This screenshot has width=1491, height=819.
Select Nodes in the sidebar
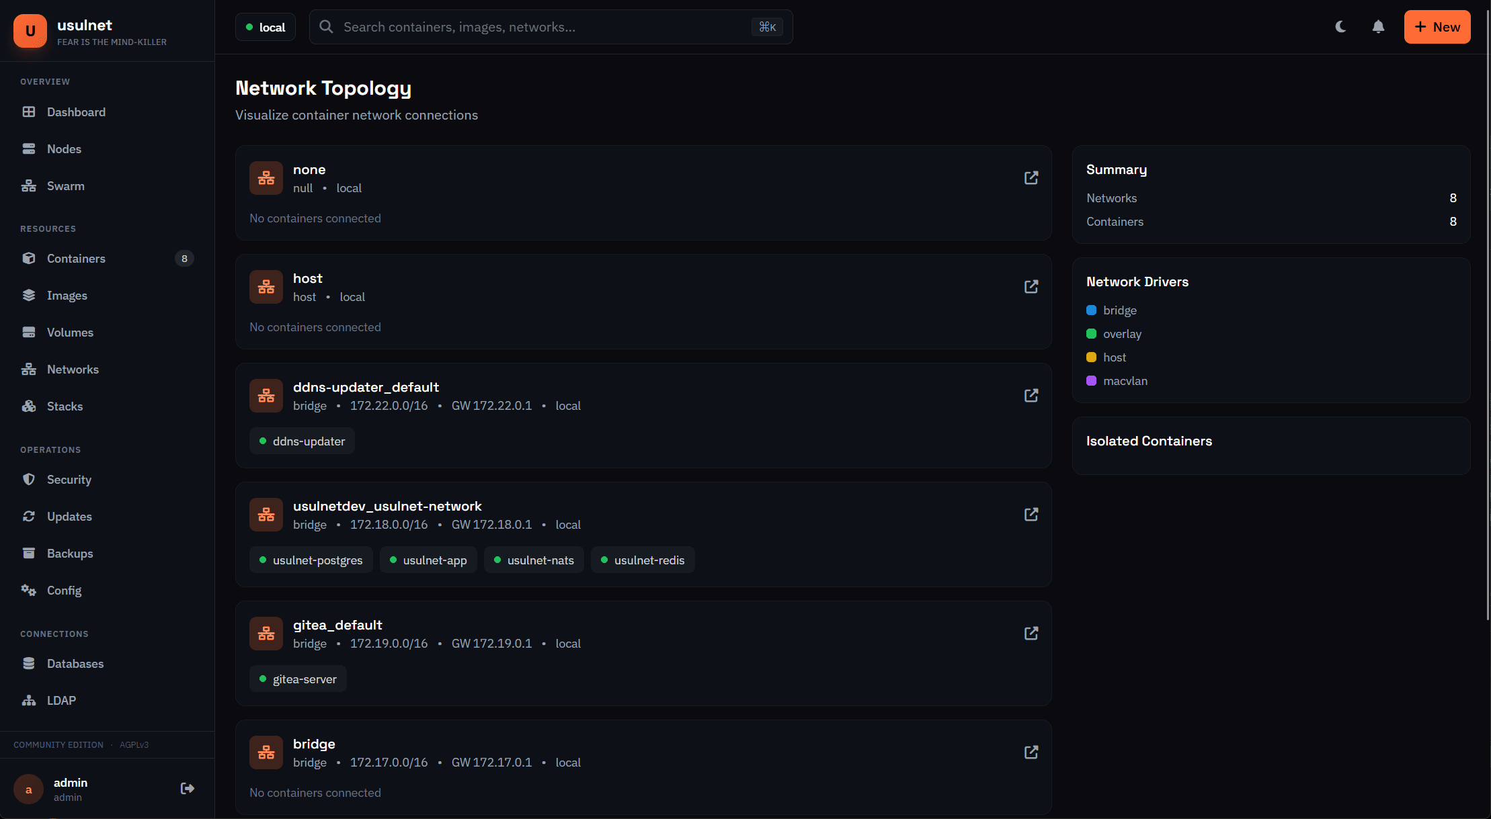(64, 148)
